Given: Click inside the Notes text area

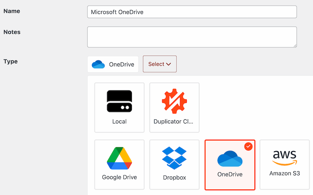Looking at the screenshot, I should [192, 37].
